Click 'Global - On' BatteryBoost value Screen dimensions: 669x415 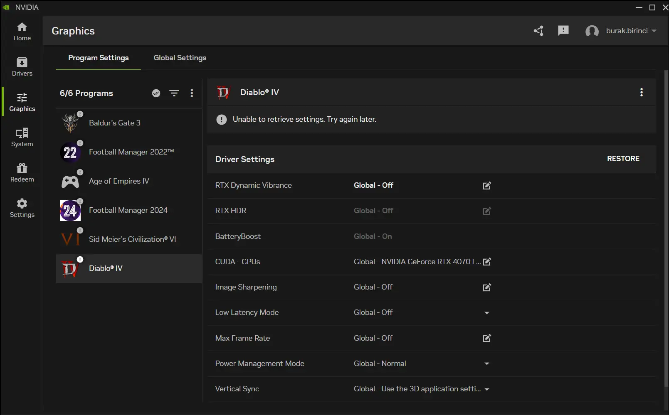pos(373,236)
